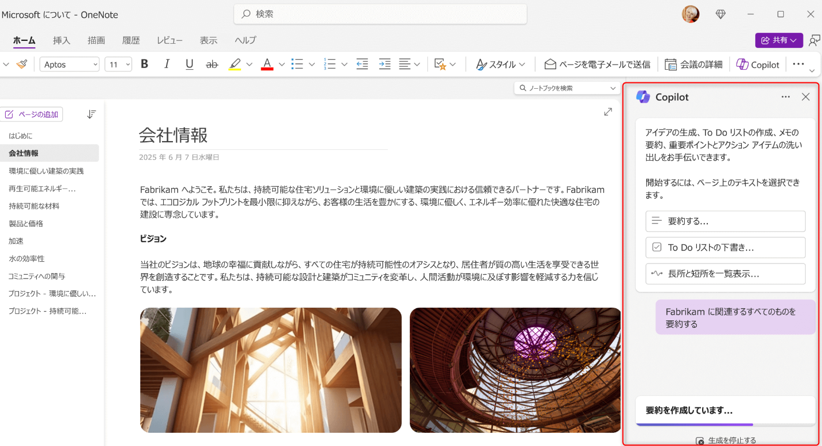
Task: Open the highlight color dropdown arrow
Action: pos(250,65)
